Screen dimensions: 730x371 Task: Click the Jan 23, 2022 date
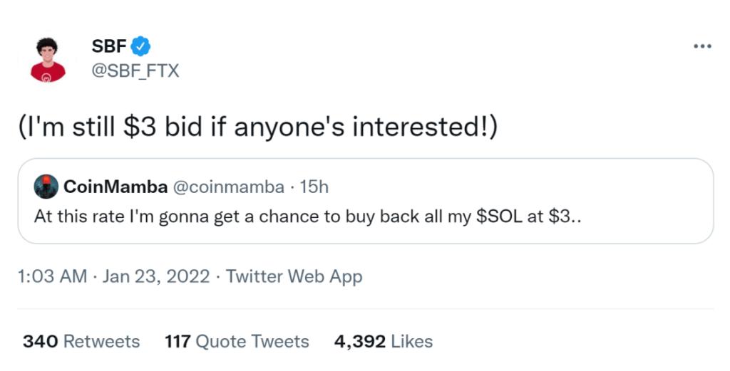156,276
